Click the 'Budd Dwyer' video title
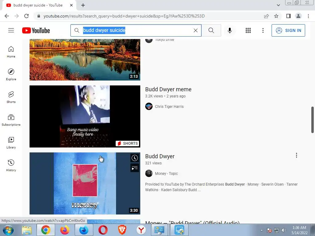Viewport: 315px width, 236px height. click(x=160, y=156)
